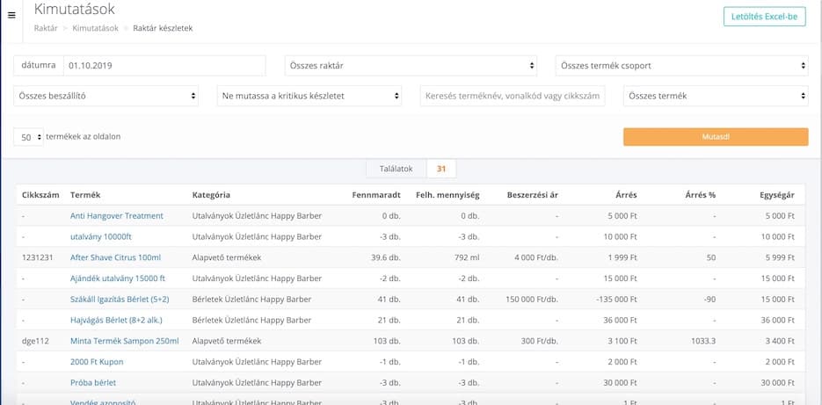Click the 792 ml usable quantity

click(x=467, y=257)
